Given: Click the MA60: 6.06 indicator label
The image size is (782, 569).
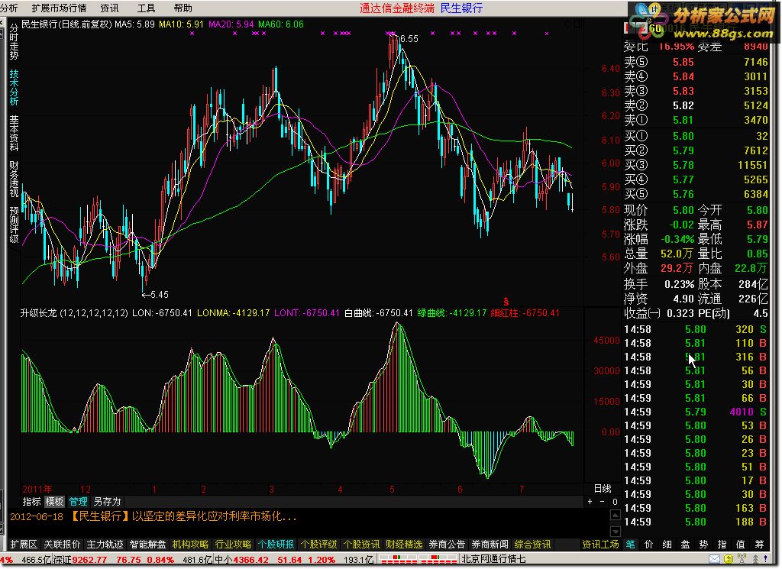Looking at the screenshot, I should pyautogui.click(x=281, y=24).
